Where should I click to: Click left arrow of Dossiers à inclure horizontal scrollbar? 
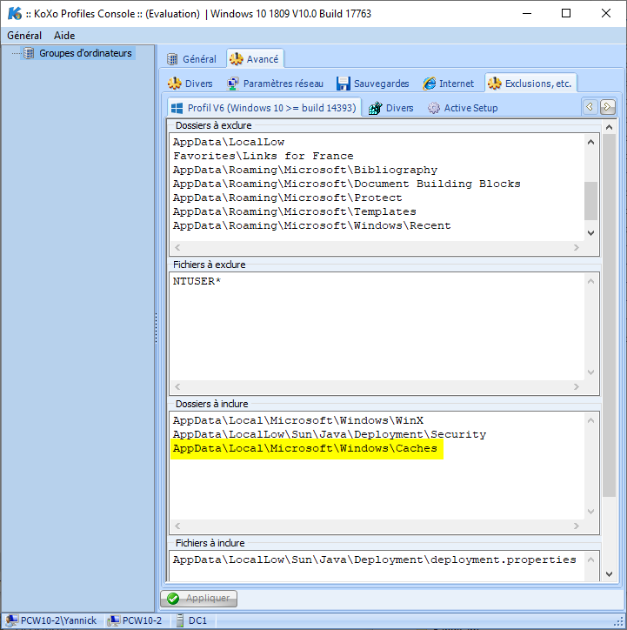tap(177, 526)
